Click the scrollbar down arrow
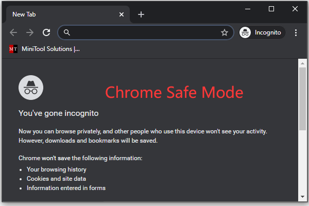Image resolution: width=309 pixels, height=206 pixels. tap(302, 197)
